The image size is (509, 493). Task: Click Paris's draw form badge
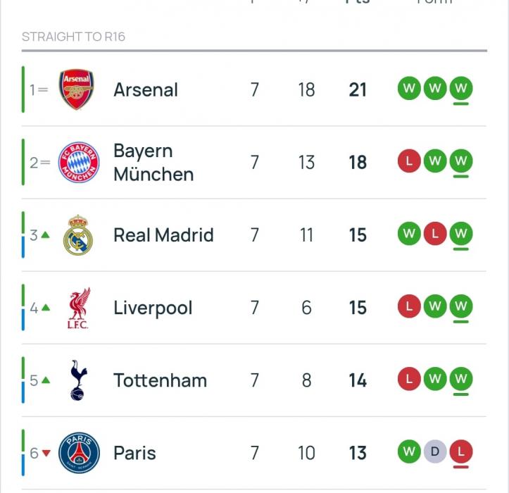click(x=435, y=451)
